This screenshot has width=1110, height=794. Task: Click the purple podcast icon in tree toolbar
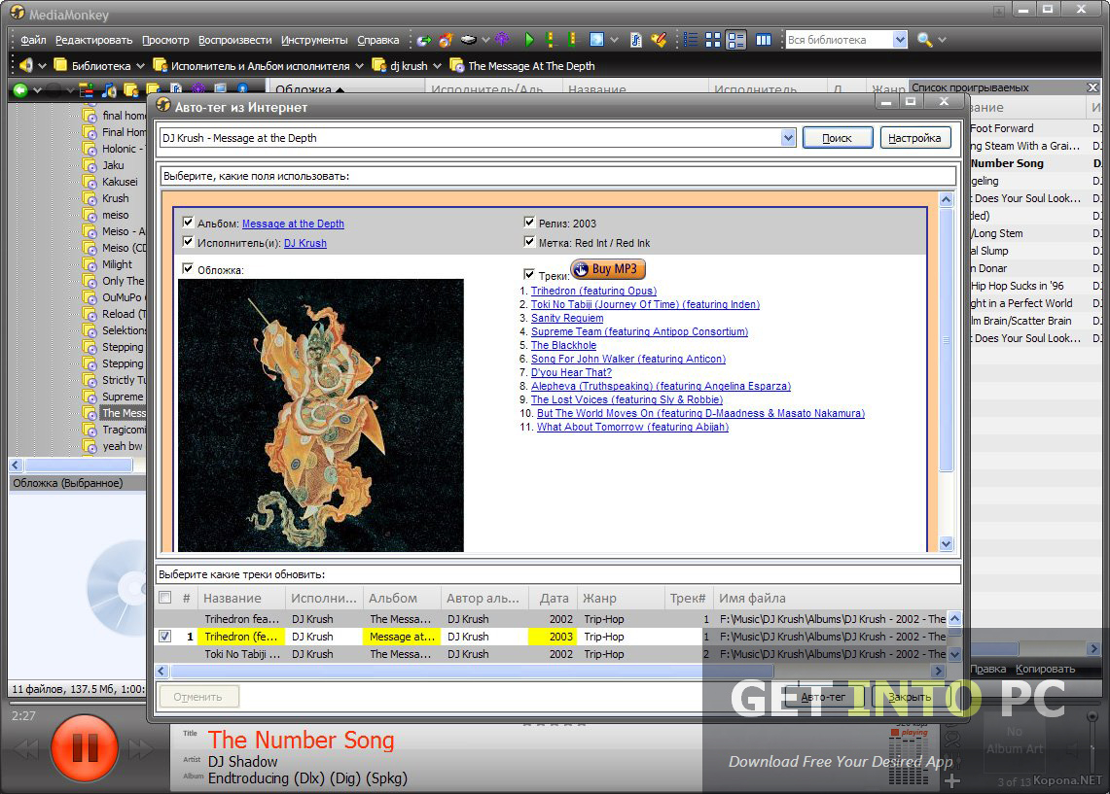[x=198, y=89]
